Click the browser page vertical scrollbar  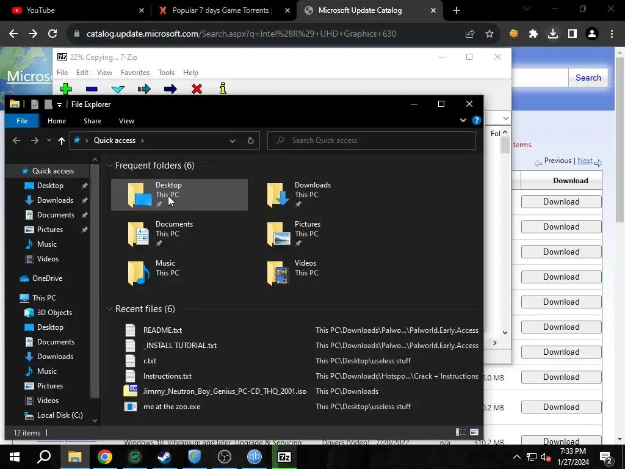pyautogui.click(x=620, y=140)
